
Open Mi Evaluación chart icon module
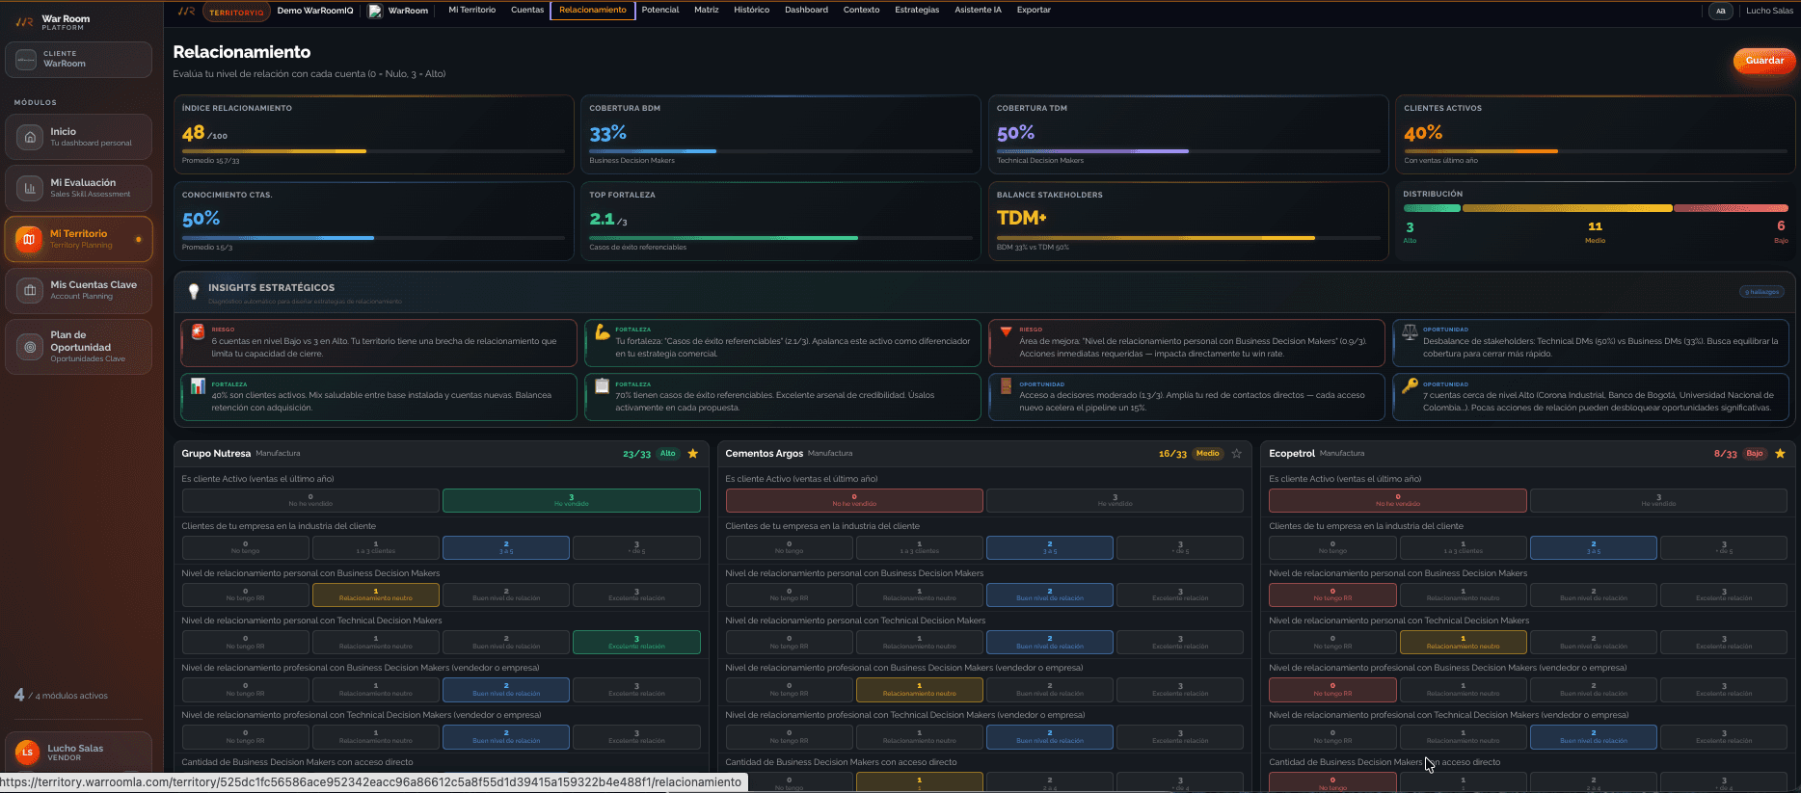click(30, 188)
